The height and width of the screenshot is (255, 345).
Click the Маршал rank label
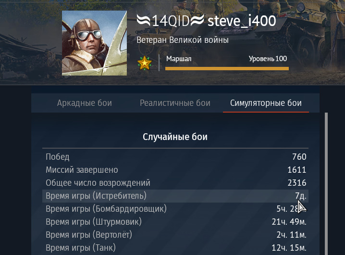[179, 59]
